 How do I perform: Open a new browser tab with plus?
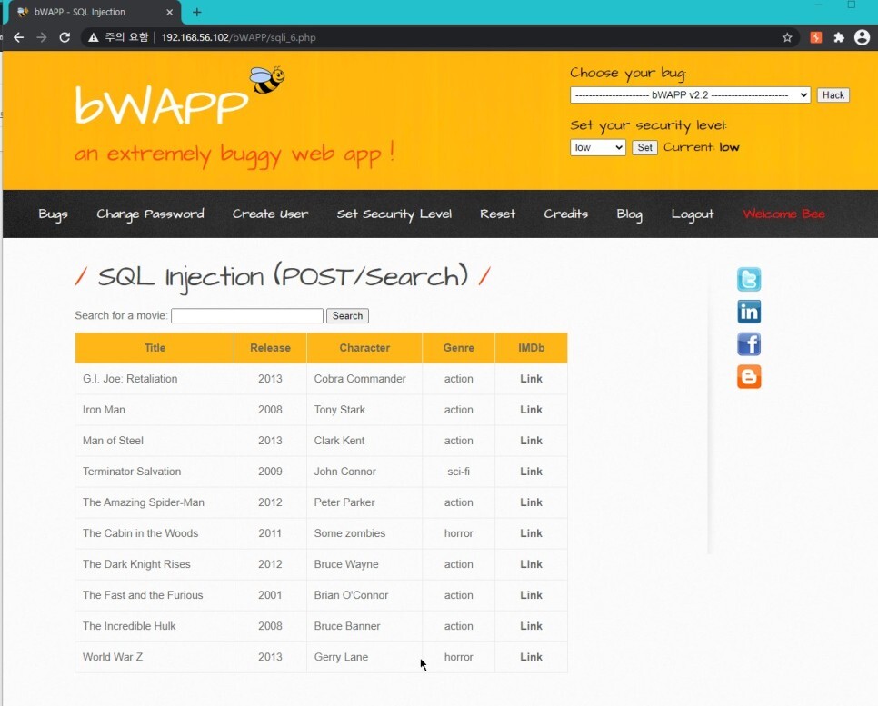coord(197,12)
